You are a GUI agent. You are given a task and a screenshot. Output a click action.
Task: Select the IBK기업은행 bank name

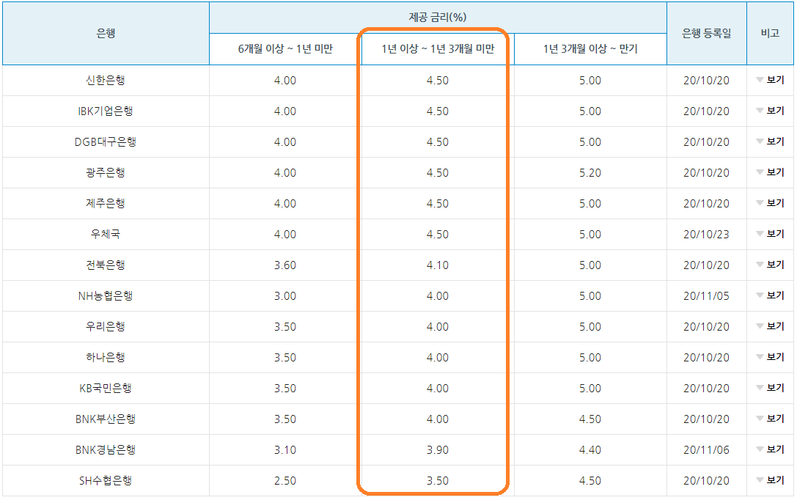click(x=106, y=111)
